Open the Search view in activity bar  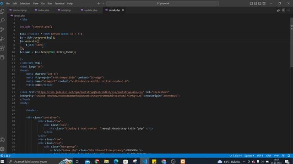click(2, 20)
